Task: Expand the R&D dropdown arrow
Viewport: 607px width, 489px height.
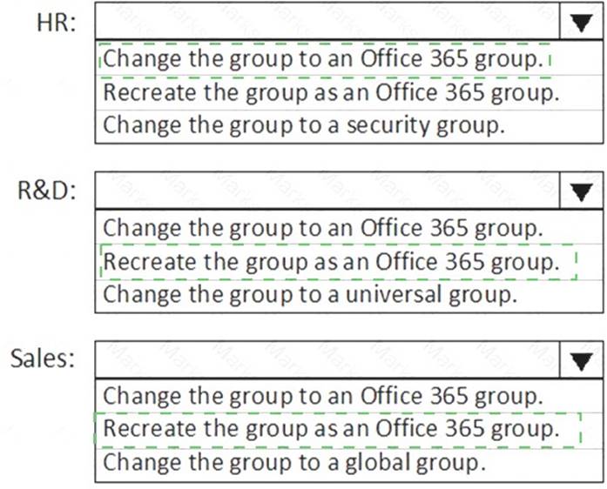Action: (581, 191)
